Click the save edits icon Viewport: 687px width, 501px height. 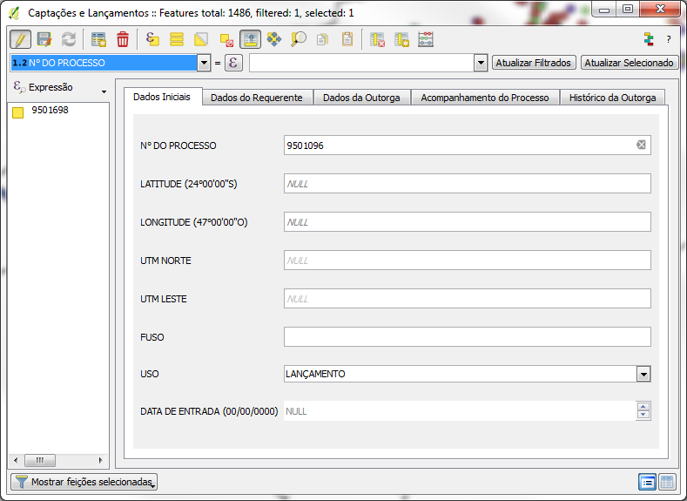[x=44, y=39]
